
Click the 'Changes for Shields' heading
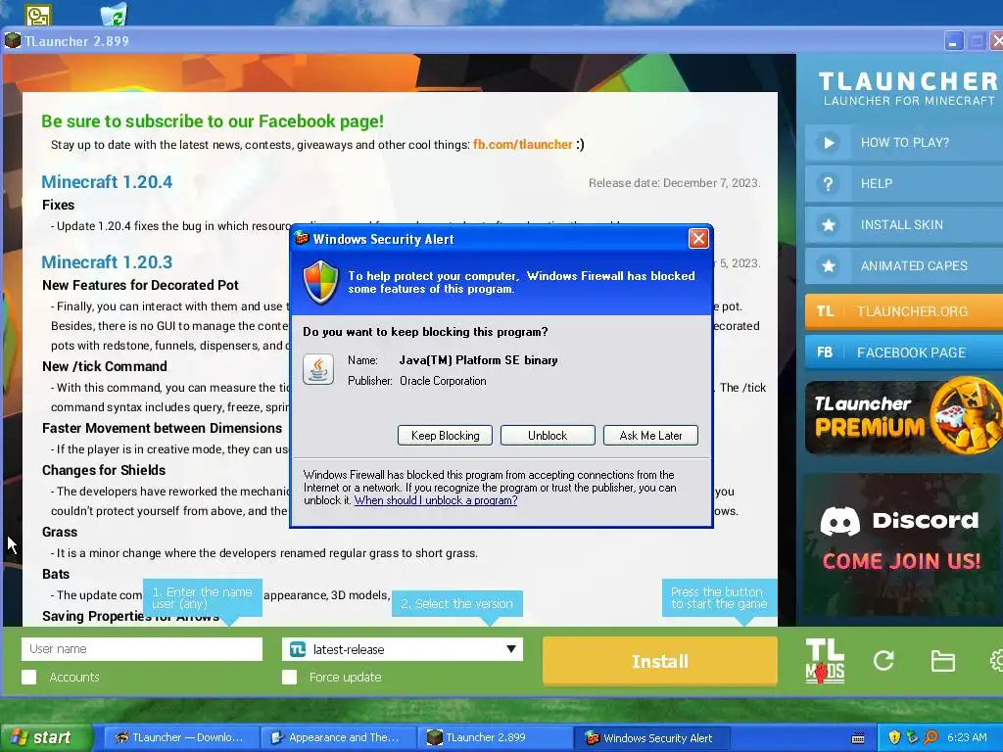pyautogui.click(x=104, y=470)
